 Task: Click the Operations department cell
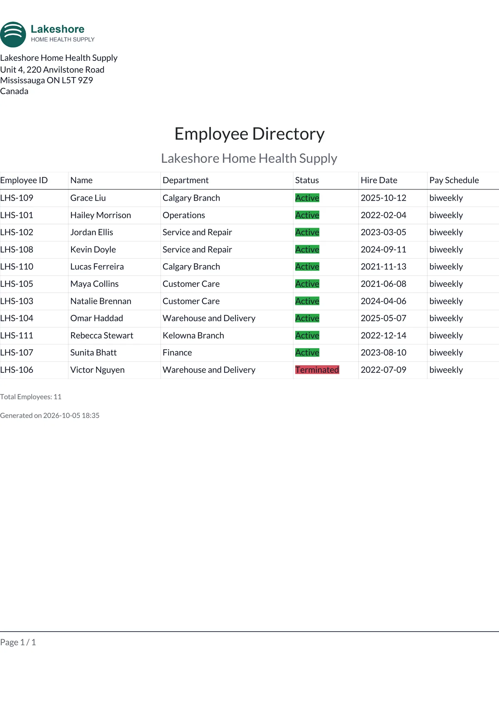click(x=184, y=215)
